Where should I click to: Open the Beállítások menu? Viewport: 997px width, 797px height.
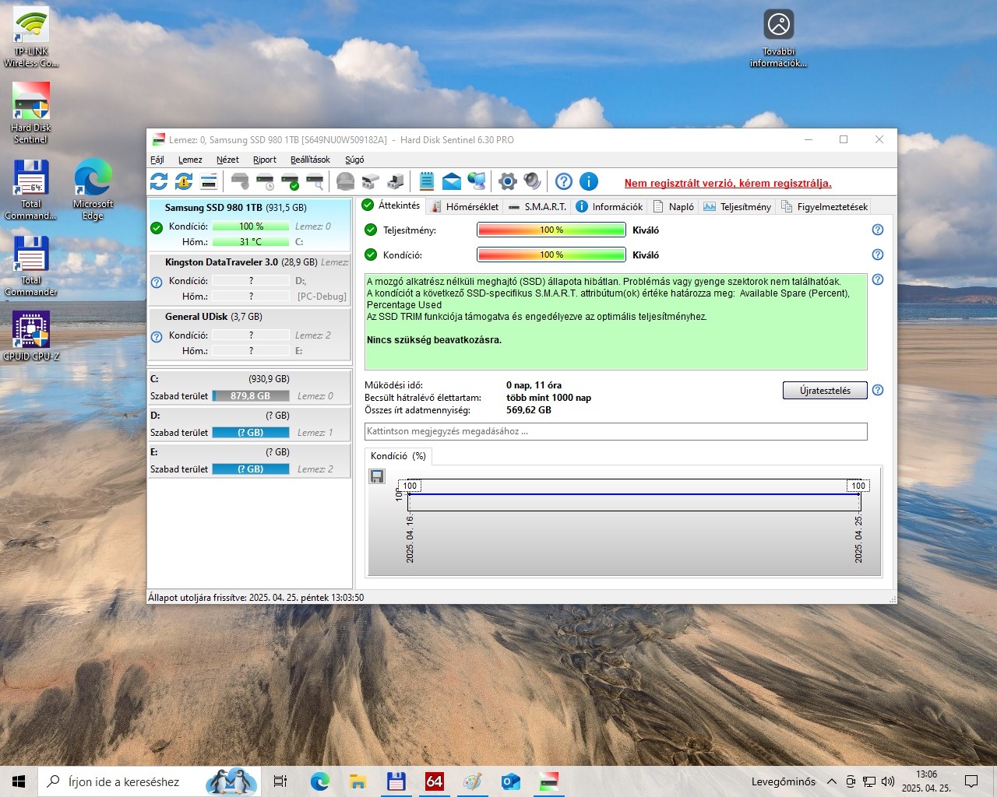pyautogui.click(x=310, y=160)
